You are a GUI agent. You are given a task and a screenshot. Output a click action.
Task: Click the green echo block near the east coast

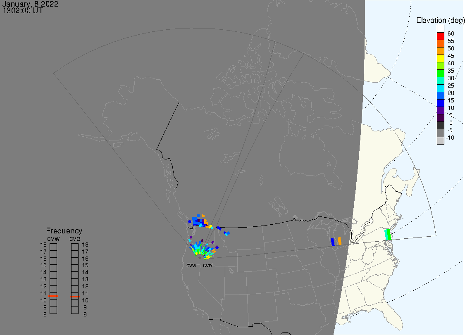pos(388,235)
